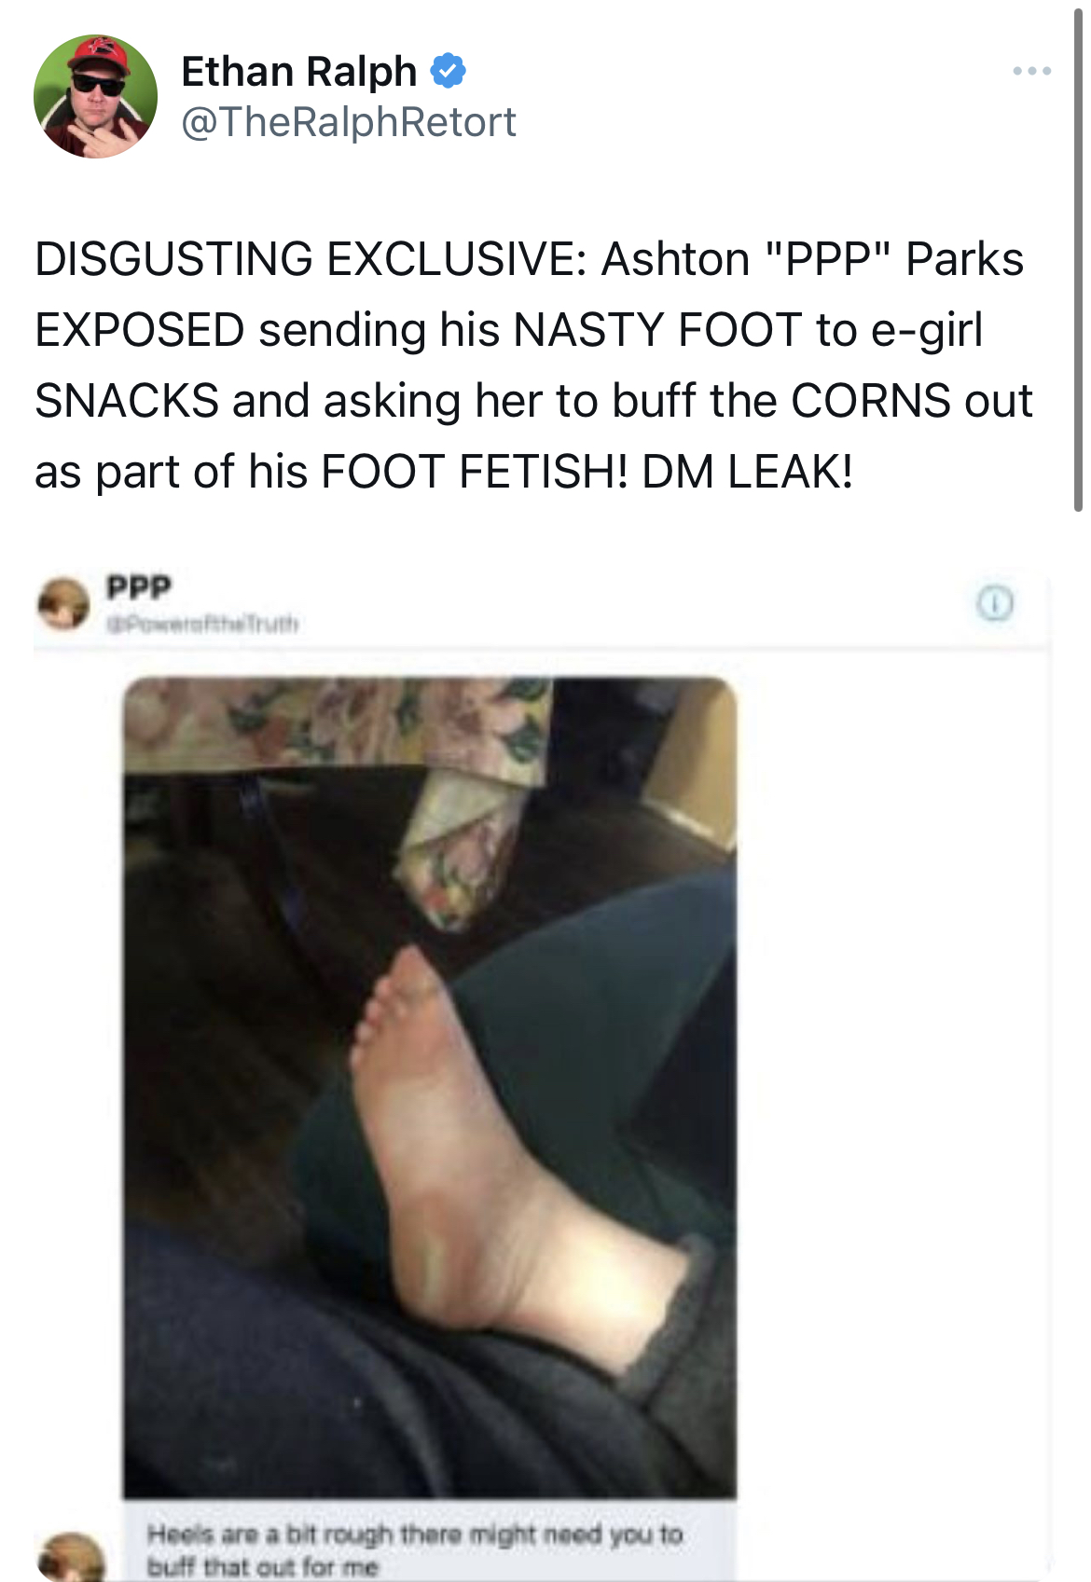Open Ethan Ralph's profile picture
1091x1582 pixels.
pyautogui.click(x=95, y=97)
